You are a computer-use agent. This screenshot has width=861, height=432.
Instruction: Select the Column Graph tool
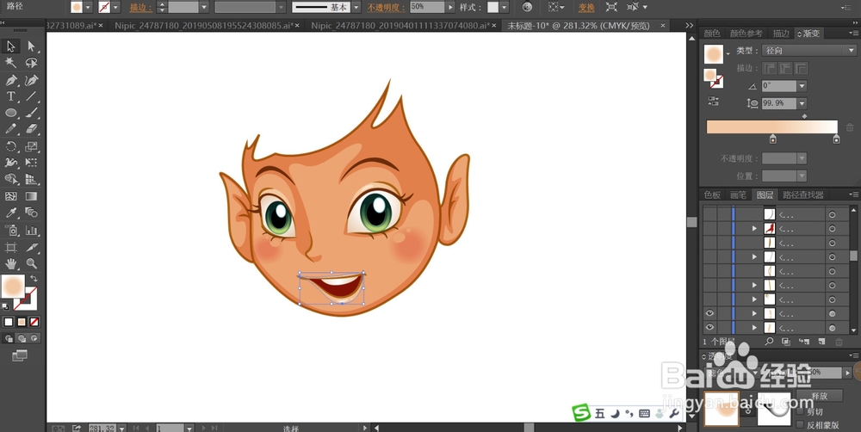(31, 230)
